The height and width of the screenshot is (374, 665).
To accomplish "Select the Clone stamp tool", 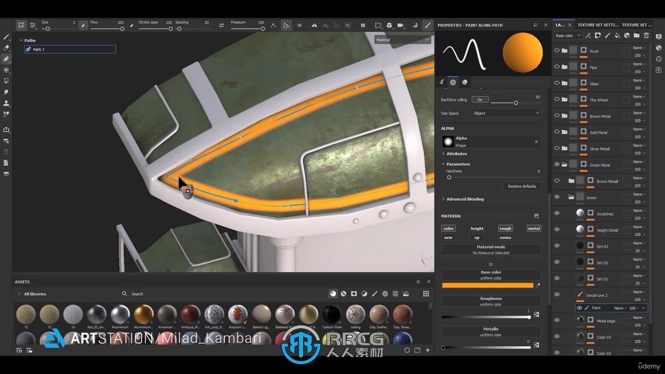I will coord(6,103).
